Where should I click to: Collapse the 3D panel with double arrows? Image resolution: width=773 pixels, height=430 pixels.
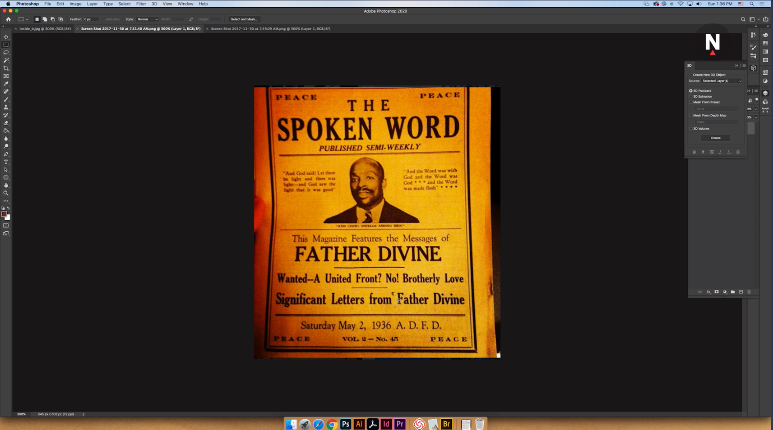tap(736, 66)
